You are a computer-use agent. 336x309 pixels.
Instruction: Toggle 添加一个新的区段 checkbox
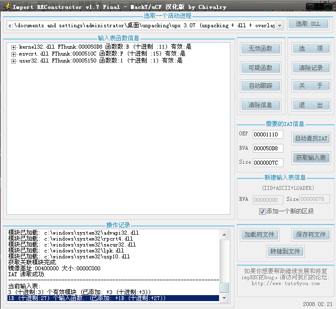(262, 211)
